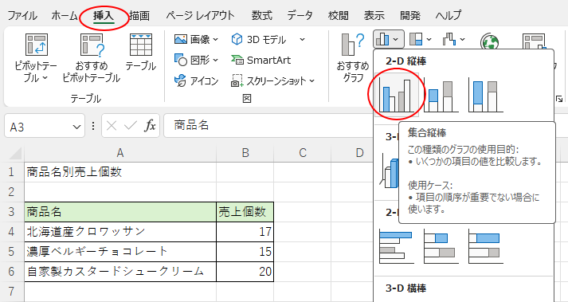Insert an アイコン
Image resolution: width=568 pixels, height=302 pixels.
tap(196, 80)
